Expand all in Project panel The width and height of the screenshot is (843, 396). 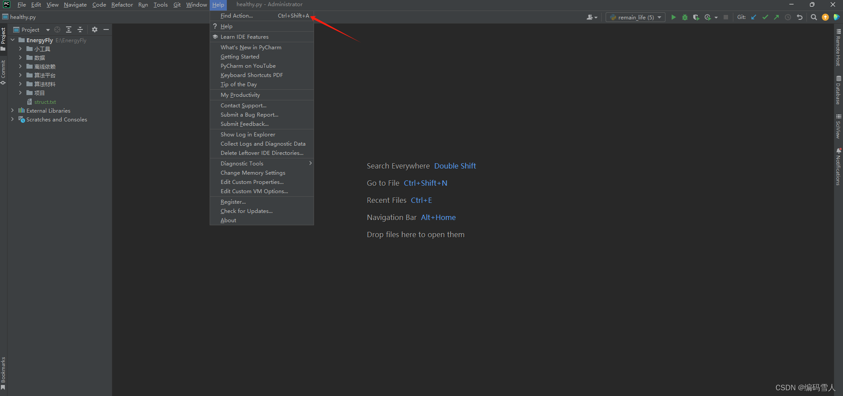tap(69, 29)
